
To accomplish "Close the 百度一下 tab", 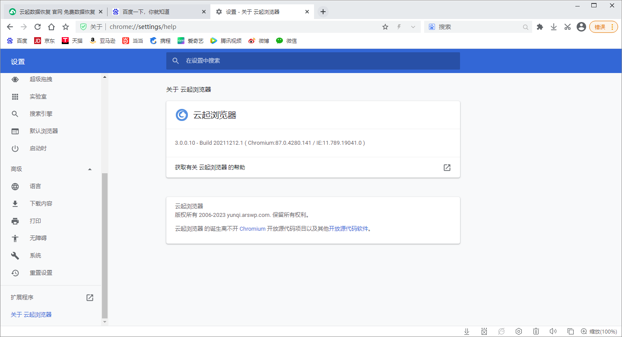I will click(x=203, y=12).
